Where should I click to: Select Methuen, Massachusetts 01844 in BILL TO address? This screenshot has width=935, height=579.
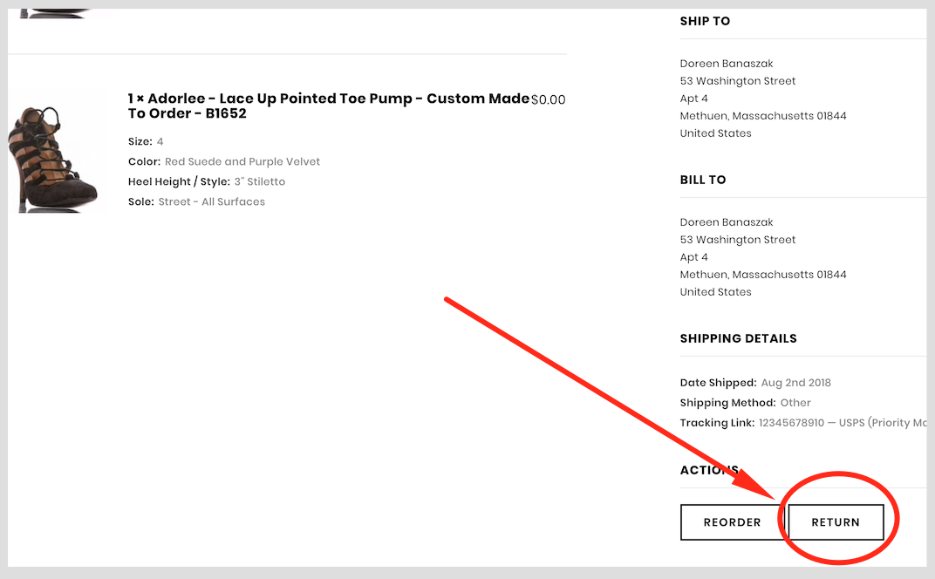pyautogui.click(x=763, y=275)
